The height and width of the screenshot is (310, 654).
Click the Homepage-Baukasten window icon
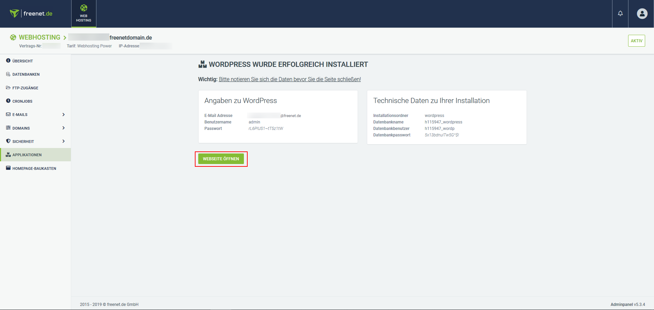(x=8, y=168)
